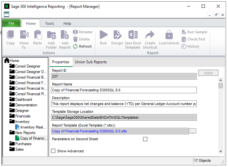Click Run Sample in the Report group

[x=194, y=32]
